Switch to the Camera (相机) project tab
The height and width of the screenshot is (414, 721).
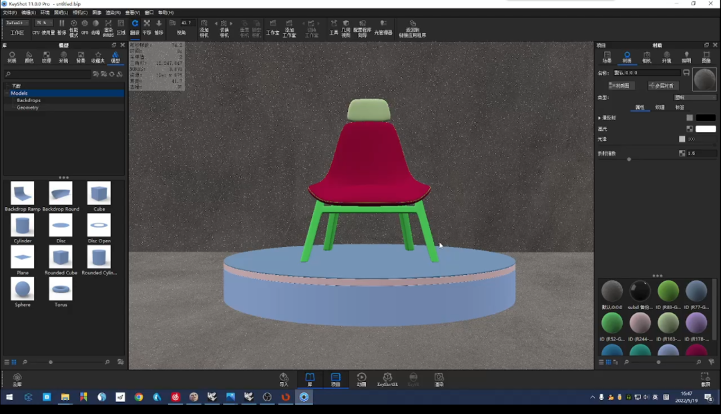(646, 57)
